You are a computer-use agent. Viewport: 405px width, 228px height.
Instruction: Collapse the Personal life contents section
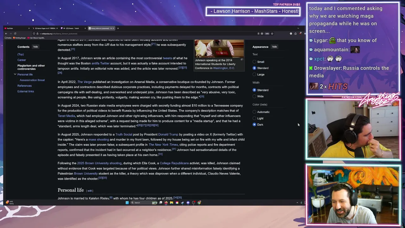coord(15,74)
